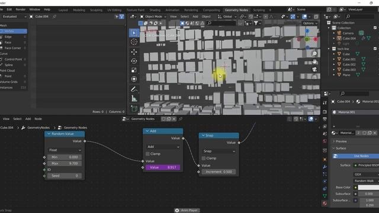The height and width of the screenshot is (213, 379).
Task: Toggle visibility checkbox for Collection
Action: pos(375,28)
